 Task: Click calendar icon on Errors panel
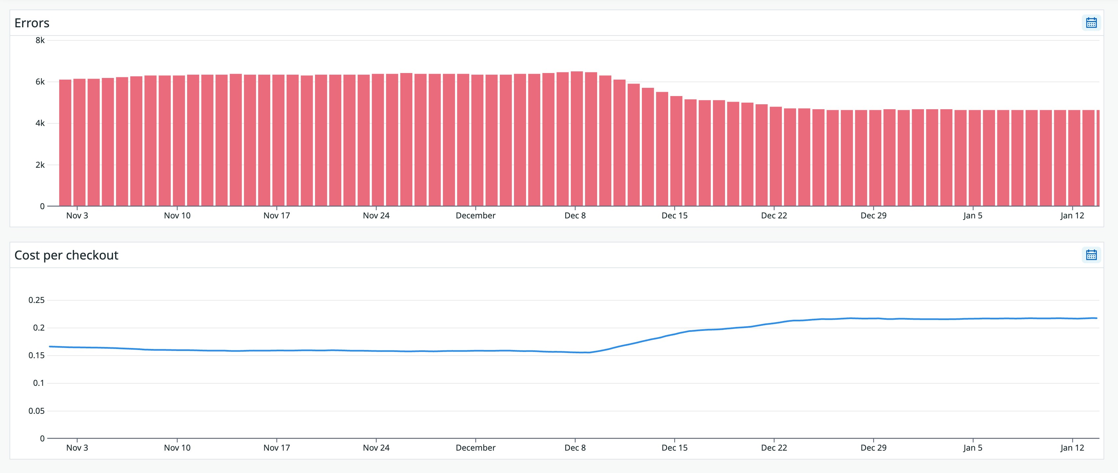click(x=1091, y=23)
